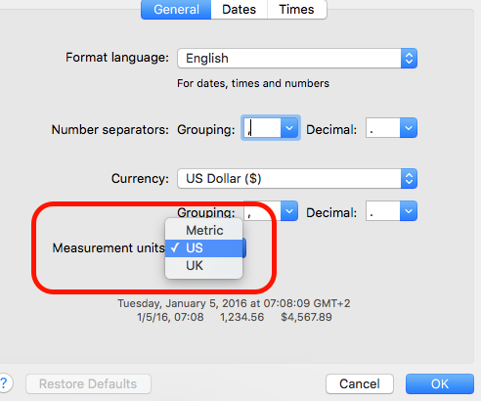Open the Format language English popup
Viewport: 481px width, 401px height.
(297, 59)
